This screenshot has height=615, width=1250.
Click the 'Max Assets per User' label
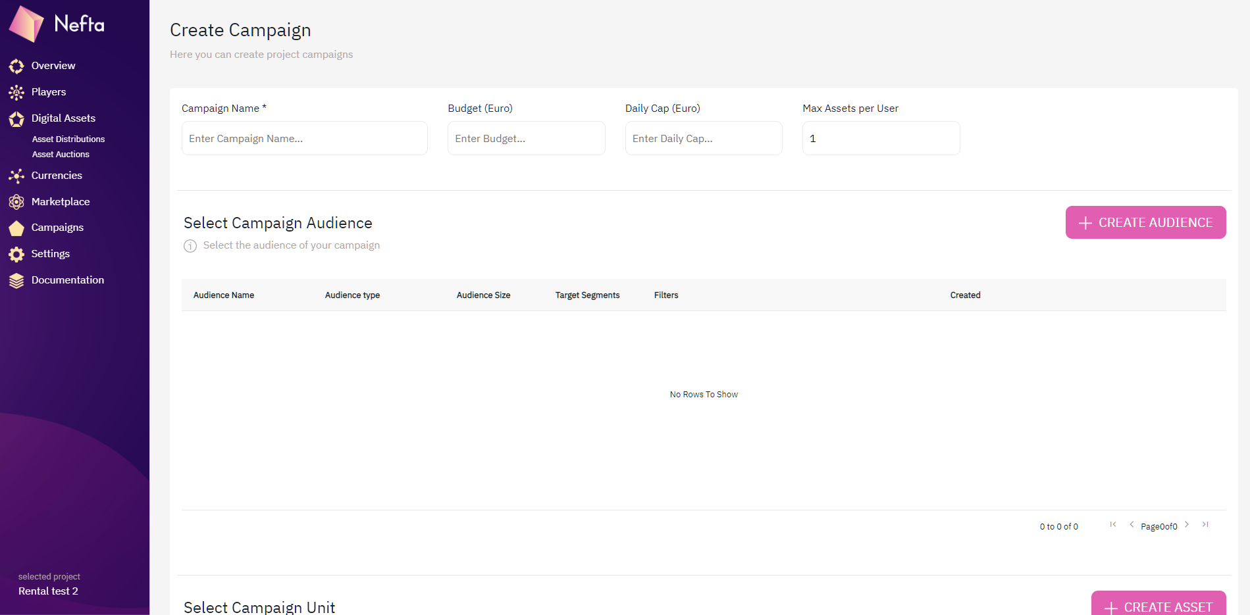pos(850,109)
